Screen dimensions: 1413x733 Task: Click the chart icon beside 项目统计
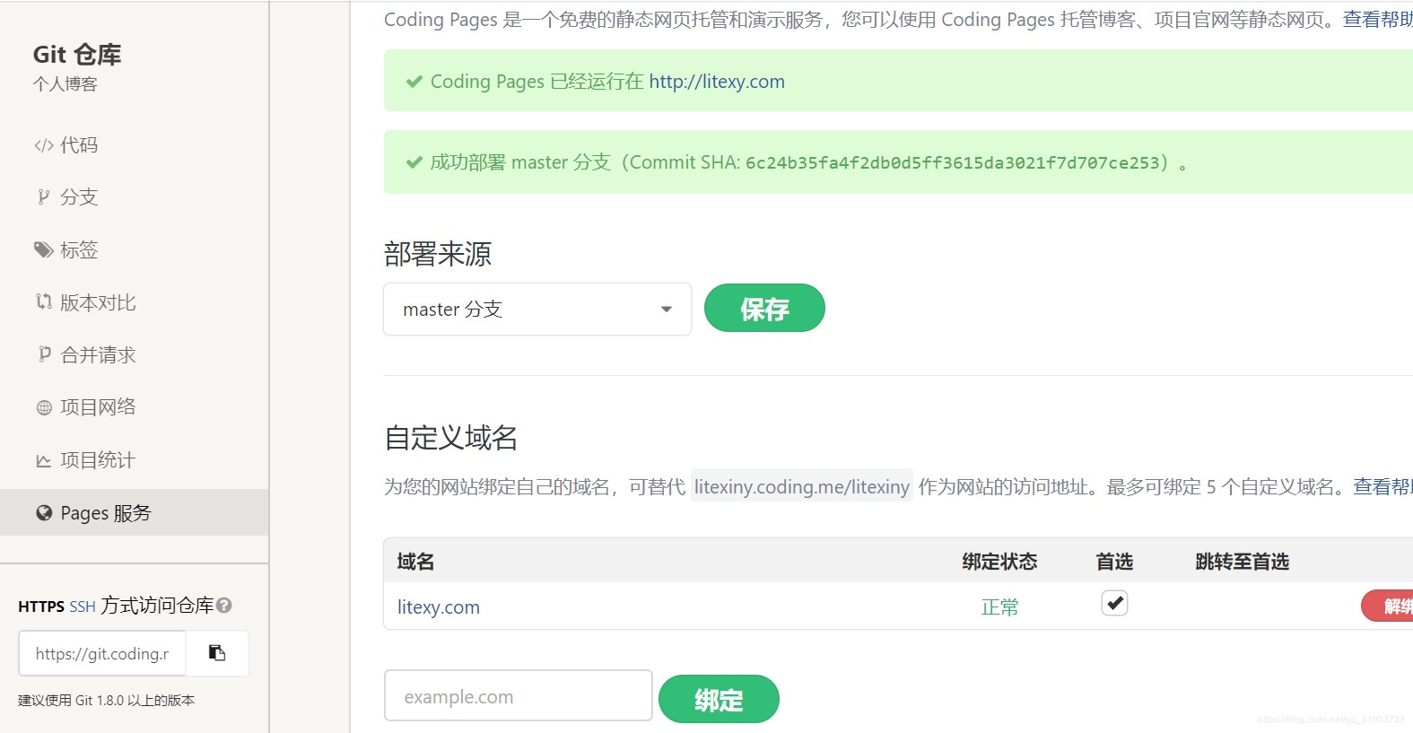[44, 460]
